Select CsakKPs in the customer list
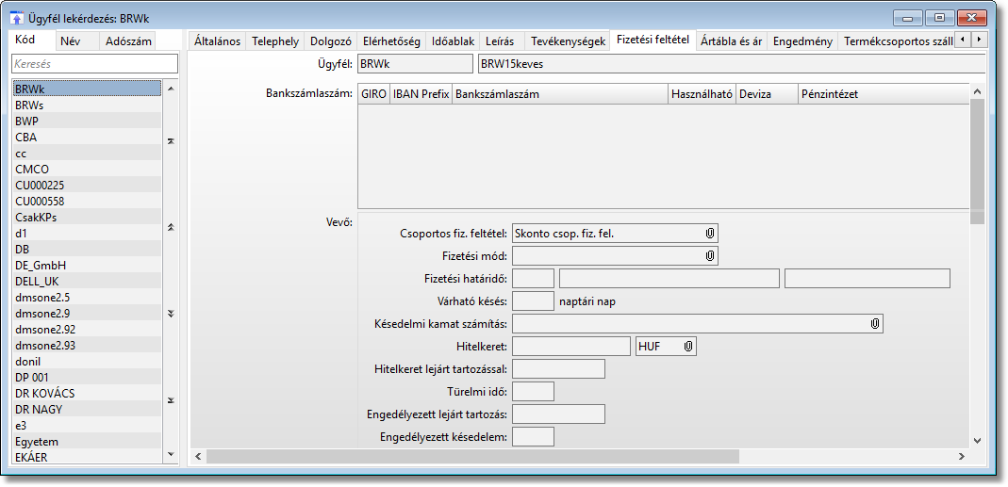The image size is (1008, 487). [87, 218]
